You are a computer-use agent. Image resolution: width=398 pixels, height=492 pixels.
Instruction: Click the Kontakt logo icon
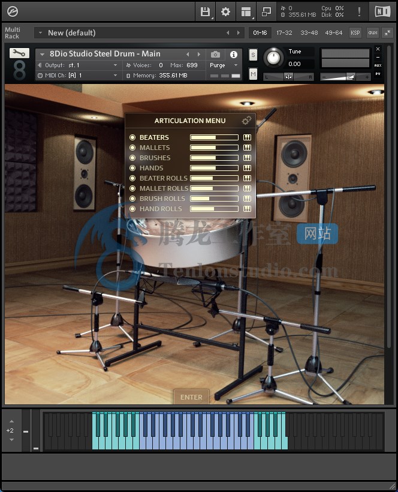coord(13,11)
